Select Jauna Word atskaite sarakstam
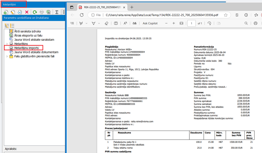This screenshot has height=153, width=262. (x=34, y=40)
